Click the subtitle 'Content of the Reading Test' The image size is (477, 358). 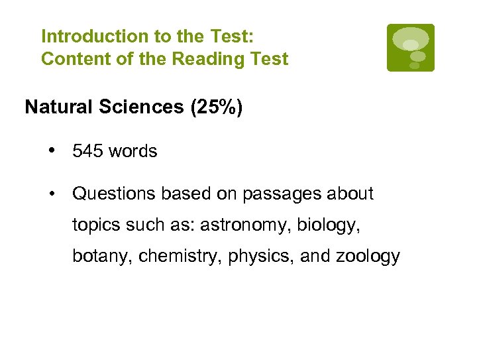[164, 59]
